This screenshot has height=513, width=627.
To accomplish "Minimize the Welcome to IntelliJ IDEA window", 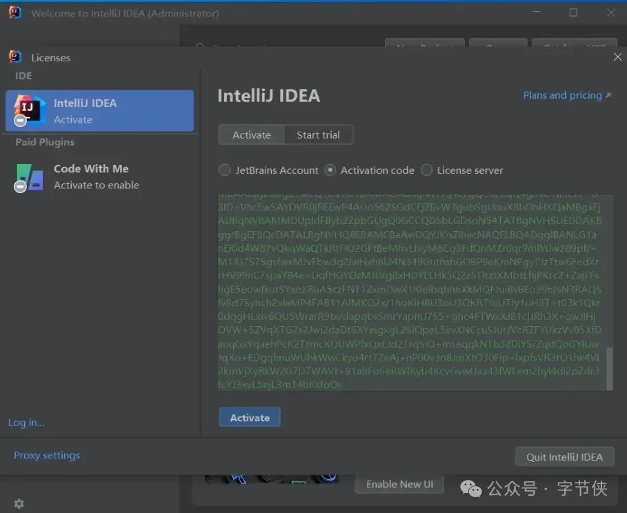I will pyautogui.click(x=536, y=13).
